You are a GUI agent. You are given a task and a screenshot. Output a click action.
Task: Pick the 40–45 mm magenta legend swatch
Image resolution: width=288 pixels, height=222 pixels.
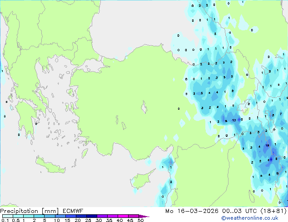tap(123, 216)
